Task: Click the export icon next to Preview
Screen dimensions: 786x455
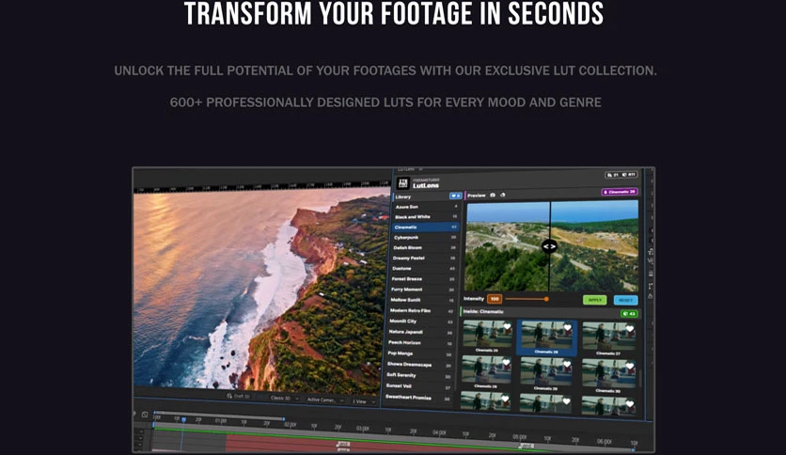Action: tap(503, 195)
